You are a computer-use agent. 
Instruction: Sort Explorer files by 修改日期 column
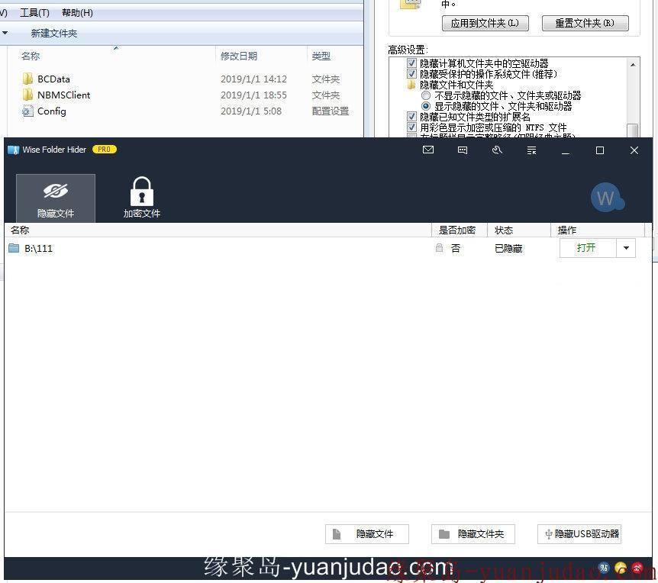point(239,56)
